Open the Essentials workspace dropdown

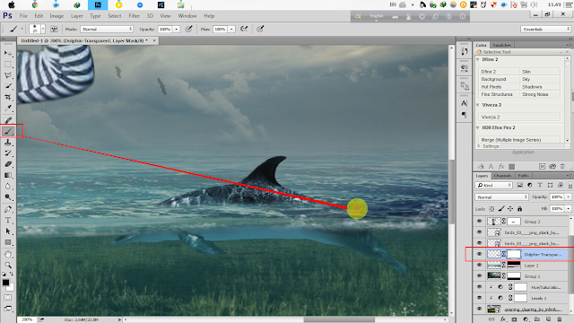pyautogui.click(x=545, y=29)
